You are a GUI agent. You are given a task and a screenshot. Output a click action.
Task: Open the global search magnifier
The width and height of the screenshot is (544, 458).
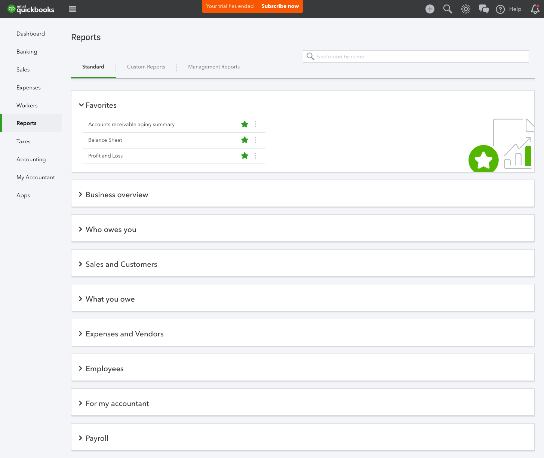448,9
